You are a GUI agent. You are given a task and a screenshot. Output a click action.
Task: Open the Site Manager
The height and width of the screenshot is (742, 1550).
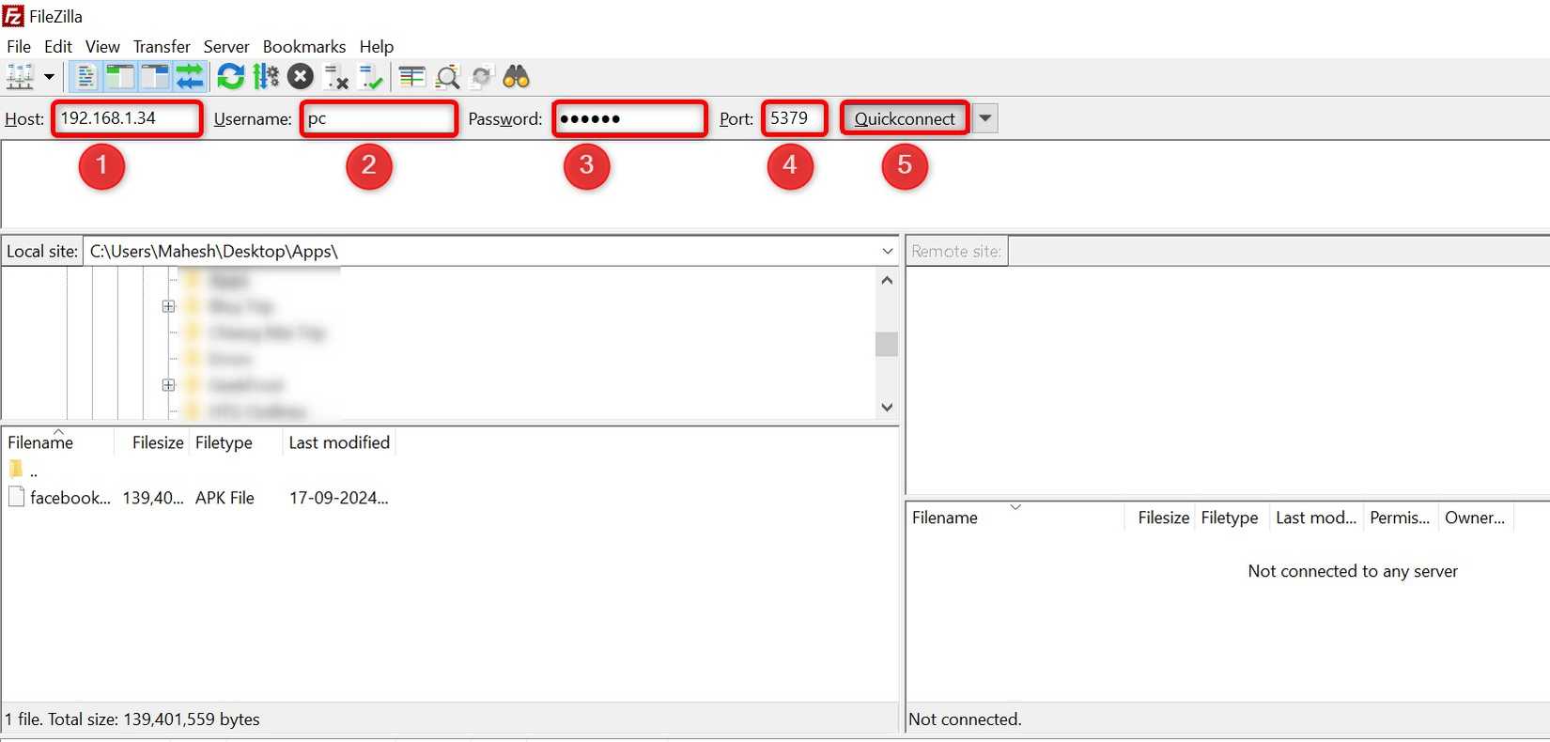click(x=20, y=77)
